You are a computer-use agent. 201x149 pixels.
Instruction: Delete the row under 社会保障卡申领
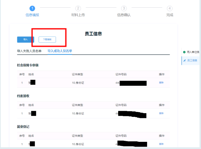tap(161, 83)
